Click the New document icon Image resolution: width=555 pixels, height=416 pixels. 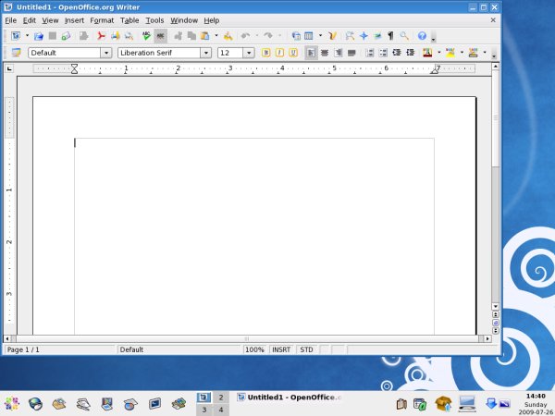(16, 36)
